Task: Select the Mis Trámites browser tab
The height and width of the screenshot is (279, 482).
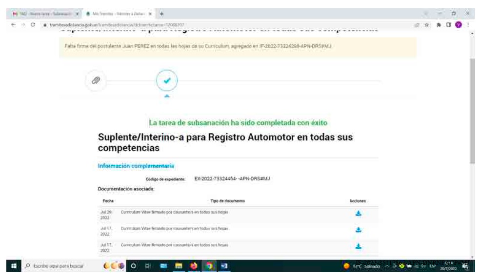Action: click(119, 14)
